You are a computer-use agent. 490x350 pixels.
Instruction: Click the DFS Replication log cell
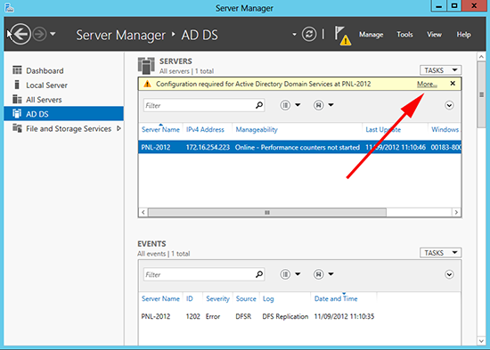[285, 316]
